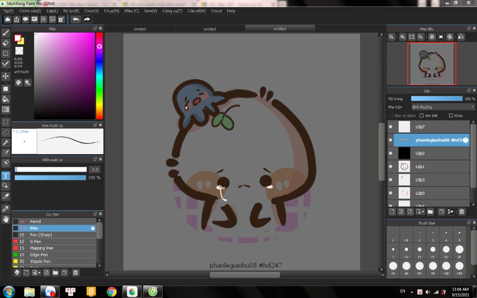Activate the Text tool
The height and width of the screenshot is (298, 477).
[6, 176]
